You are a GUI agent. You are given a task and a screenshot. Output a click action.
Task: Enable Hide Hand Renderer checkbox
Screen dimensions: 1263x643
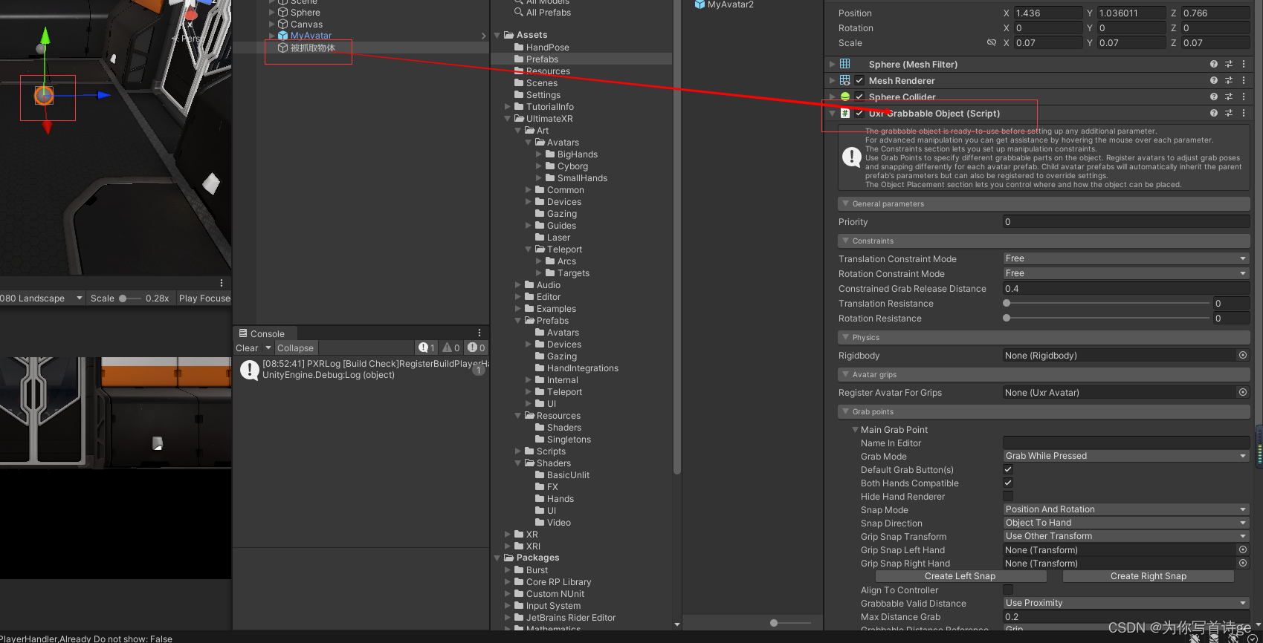1008,497
